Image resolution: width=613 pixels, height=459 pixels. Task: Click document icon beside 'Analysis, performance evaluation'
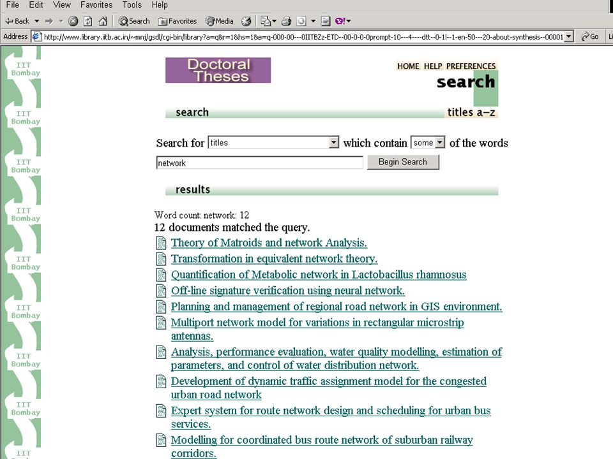click(x=161, y=352)
